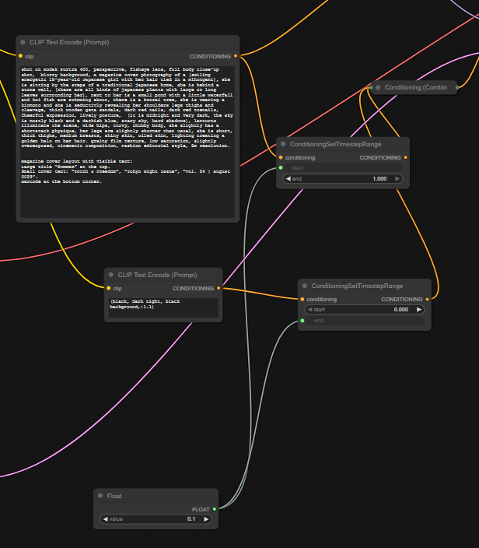The height and width of the screenshot is (548, 479).
Task: Click title of upper ConditioningSetTimestepRange node
Action: [335, 144]
